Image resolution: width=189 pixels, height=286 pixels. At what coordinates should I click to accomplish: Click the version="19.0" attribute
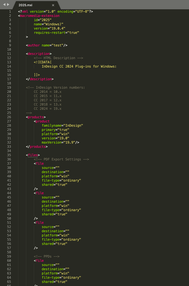(56, 138)
